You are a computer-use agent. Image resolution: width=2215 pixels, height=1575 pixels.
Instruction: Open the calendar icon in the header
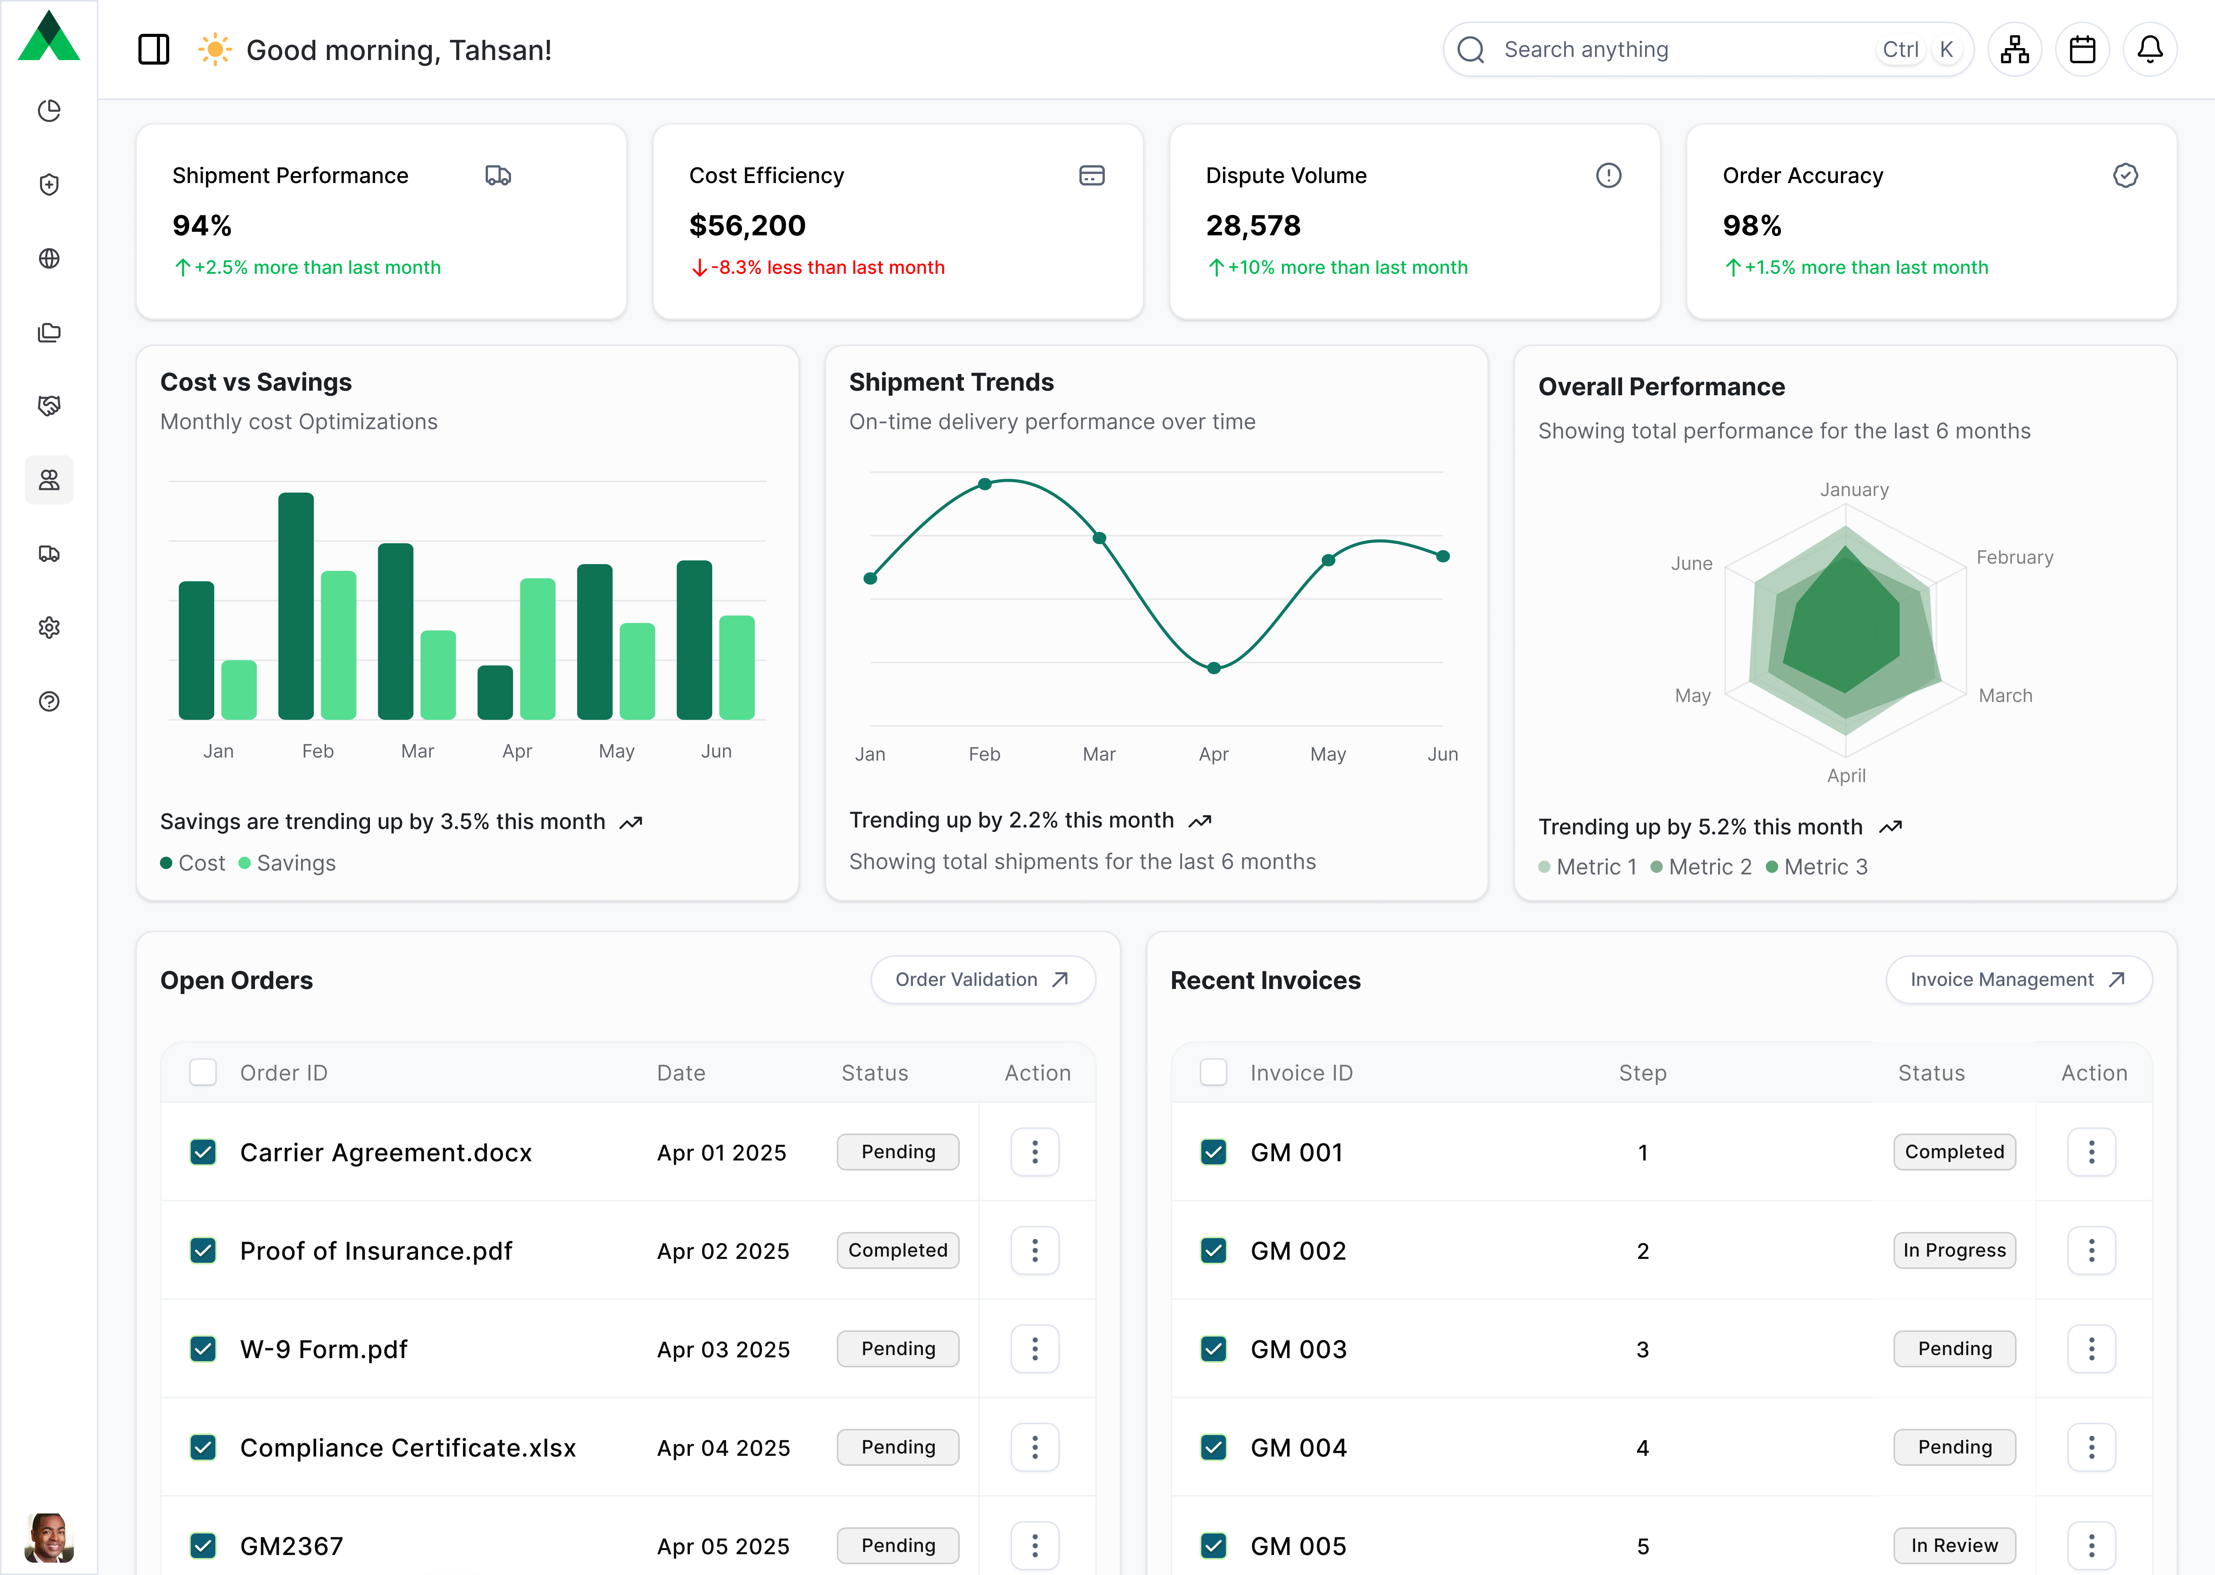[x=2082, y=50]
